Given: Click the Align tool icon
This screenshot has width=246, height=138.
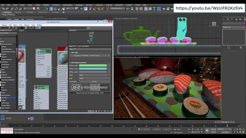Looking at the screenshot, I should pos(132,9).
